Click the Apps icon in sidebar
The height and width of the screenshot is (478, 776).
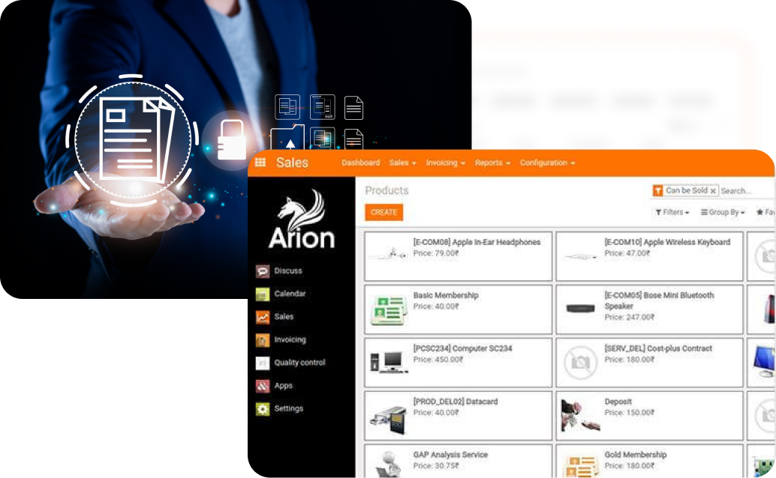[x=262, y=387]
